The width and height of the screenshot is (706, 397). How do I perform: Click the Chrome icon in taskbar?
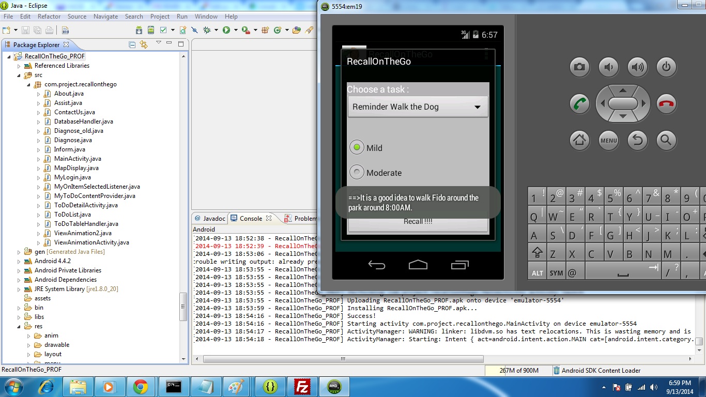[141, 386]
